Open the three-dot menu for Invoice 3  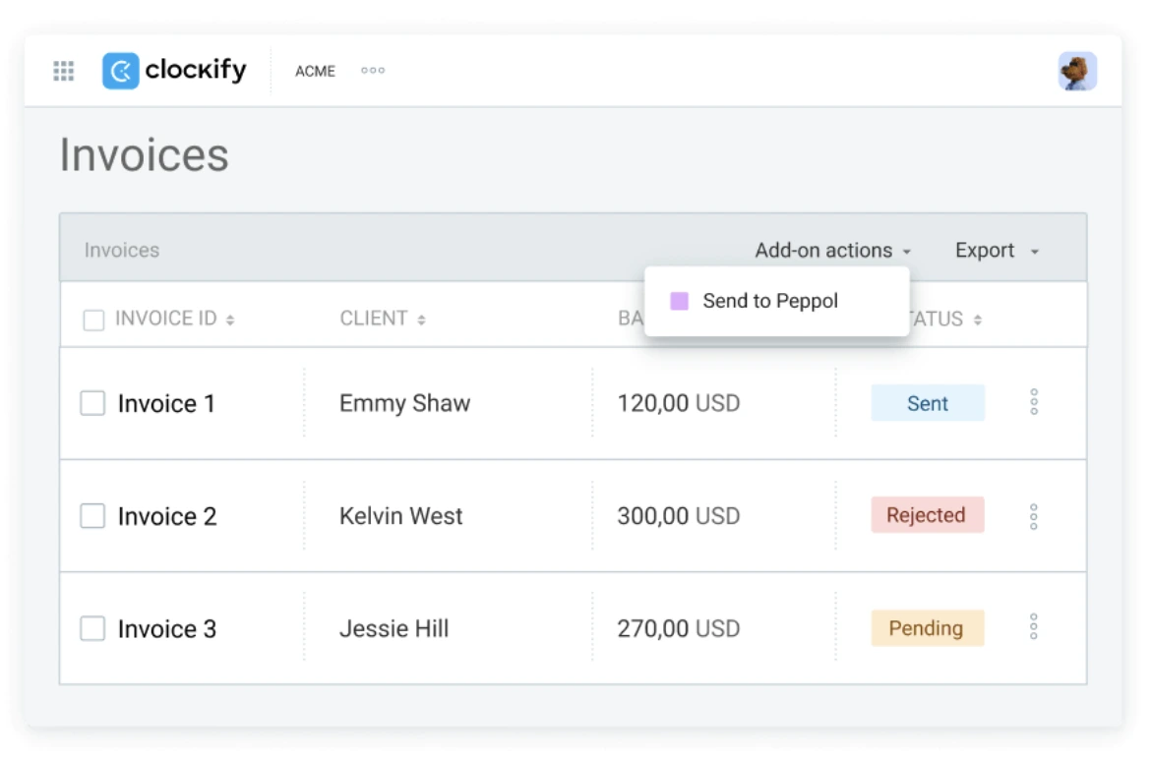click(1034, 627)
